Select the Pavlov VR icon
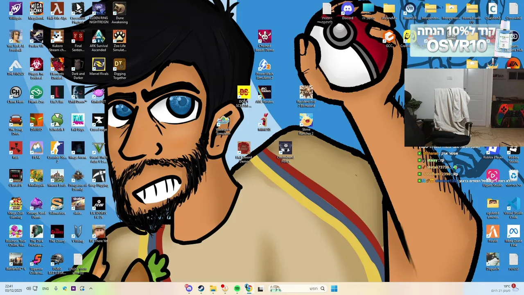The width and height of the screenshot is (524, 295). coord(36,39)
